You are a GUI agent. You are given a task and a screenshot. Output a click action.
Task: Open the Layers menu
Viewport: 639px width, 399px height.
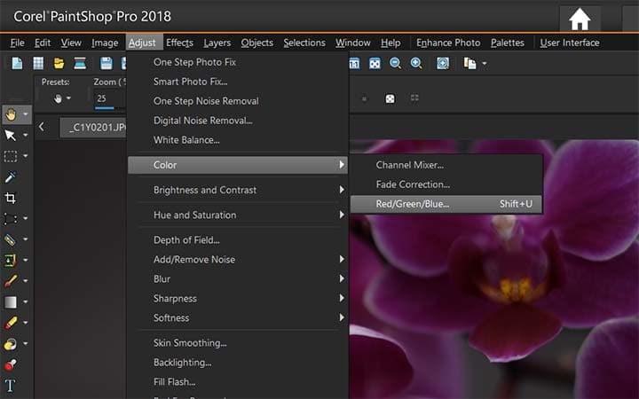(217, 43)
